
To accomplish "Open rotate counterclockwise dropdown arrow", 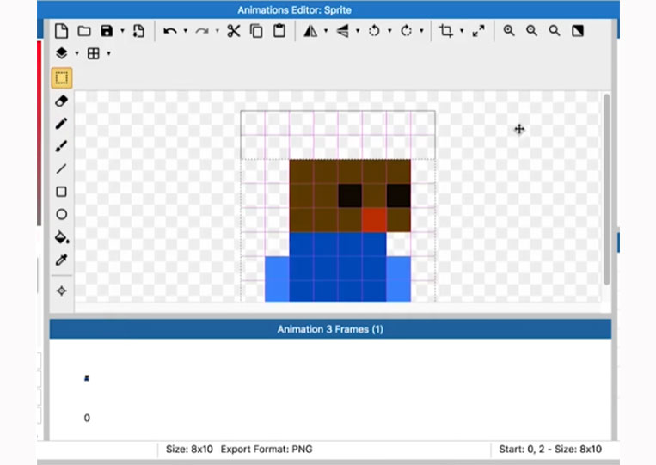I will point(389,31).
